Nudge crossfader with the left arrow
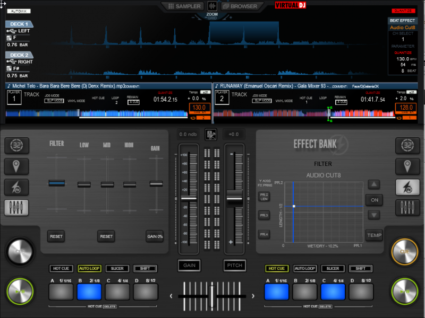 tap(171, 296)
